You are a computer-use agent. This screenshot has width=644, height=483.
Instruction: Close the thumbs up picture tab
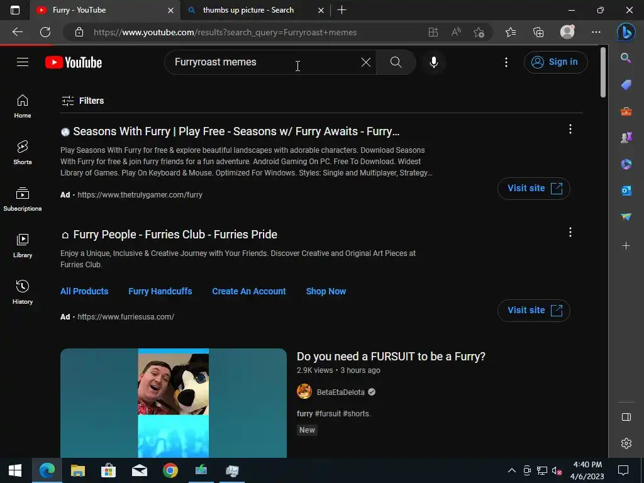click(x=321, y=10)
